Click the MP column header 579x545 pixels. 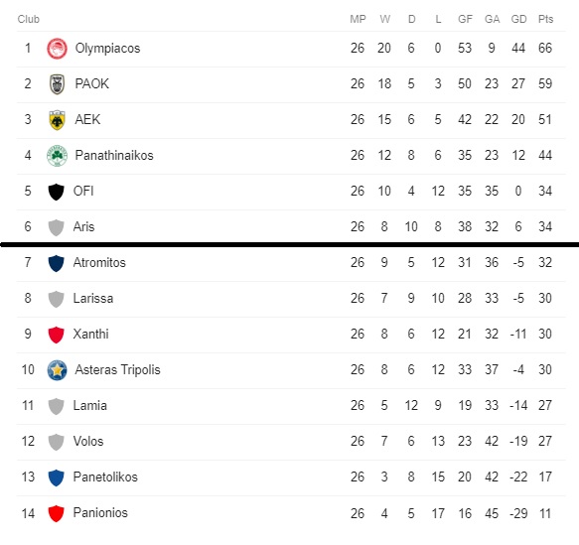pos(358,19)
